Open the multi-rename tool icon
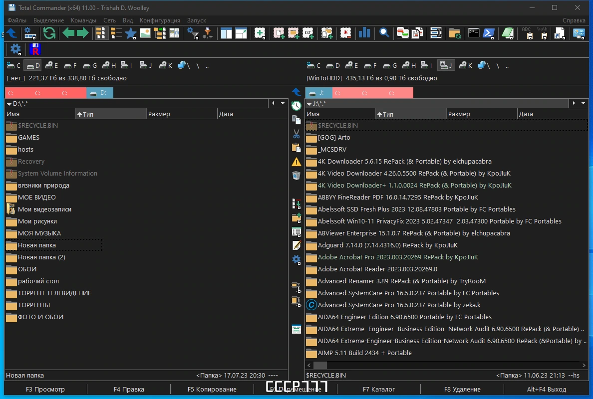Image resolution: width=593 pixels, height=399 pixels. coord(436,33)
